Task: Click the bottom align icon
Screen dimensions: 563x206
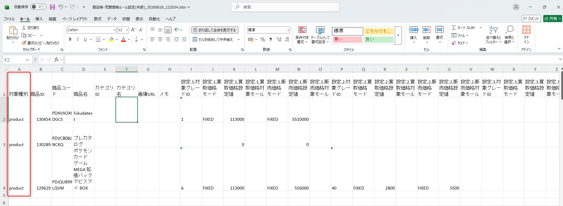Action: [x=168, y=30]
